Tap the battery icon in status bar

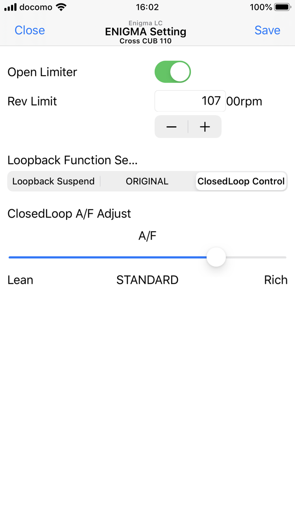click(283, 7)
